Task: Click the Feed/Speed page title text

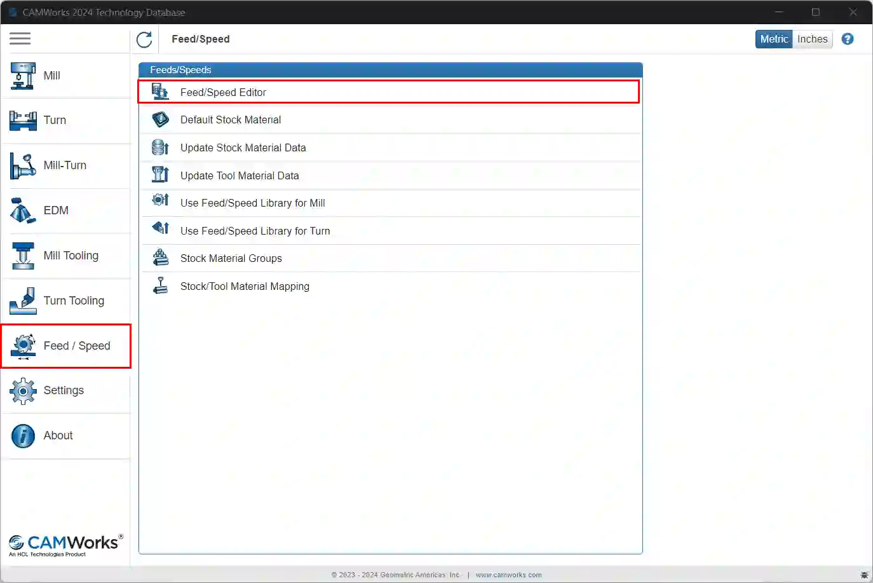Action: pos(201,39)
